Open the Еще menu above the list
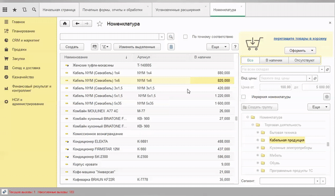Viewport: 335px width, 196px height. pos(218,47)
